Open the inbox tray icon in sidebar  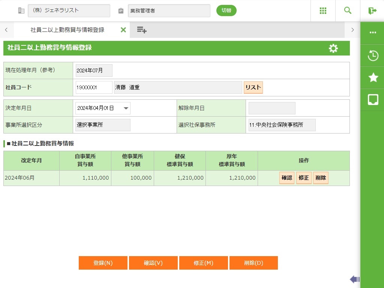[373, 99]
